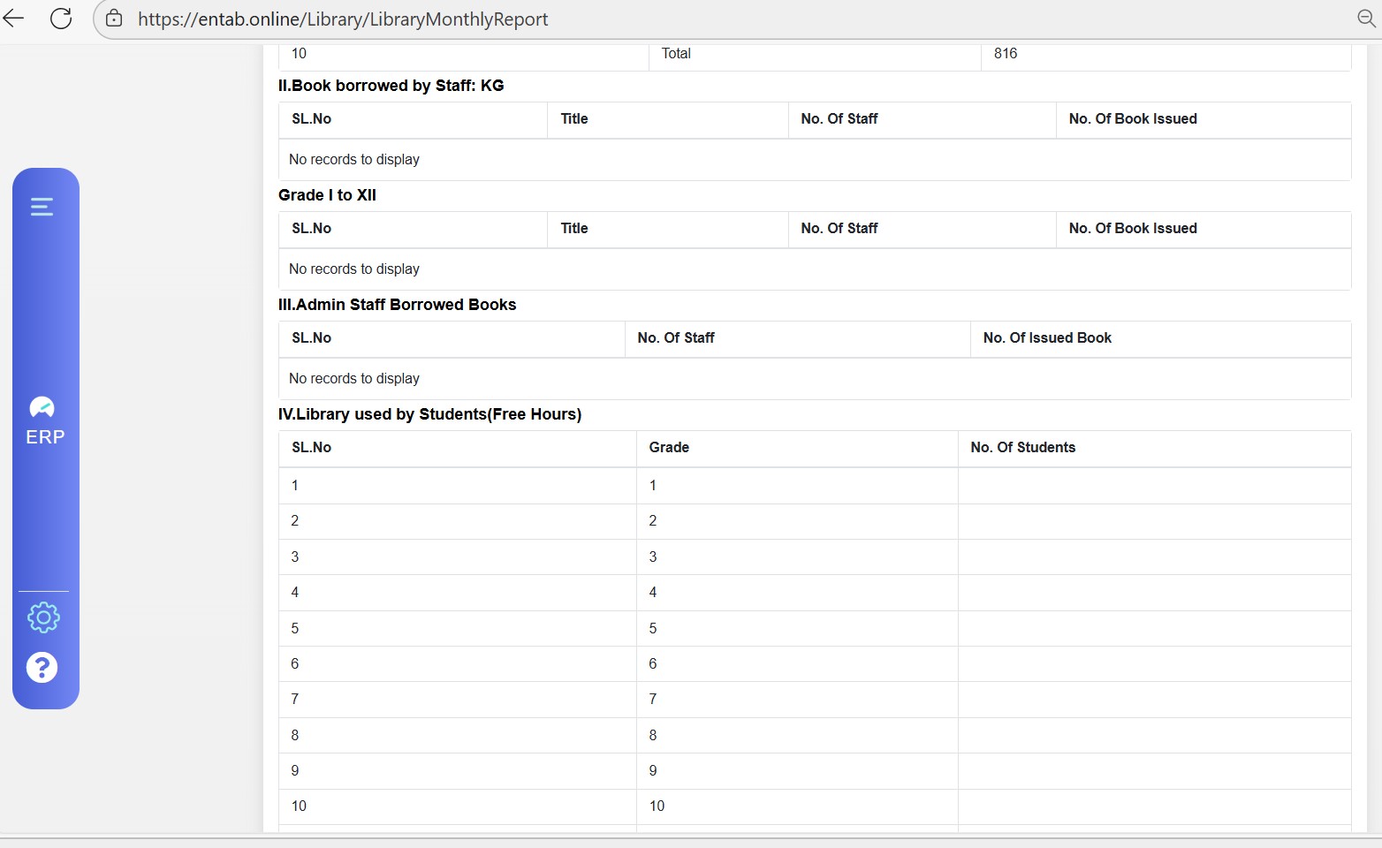1382x848 pixels.
Task: Click Title header in Staff KG table
Action: click(574, 119)
